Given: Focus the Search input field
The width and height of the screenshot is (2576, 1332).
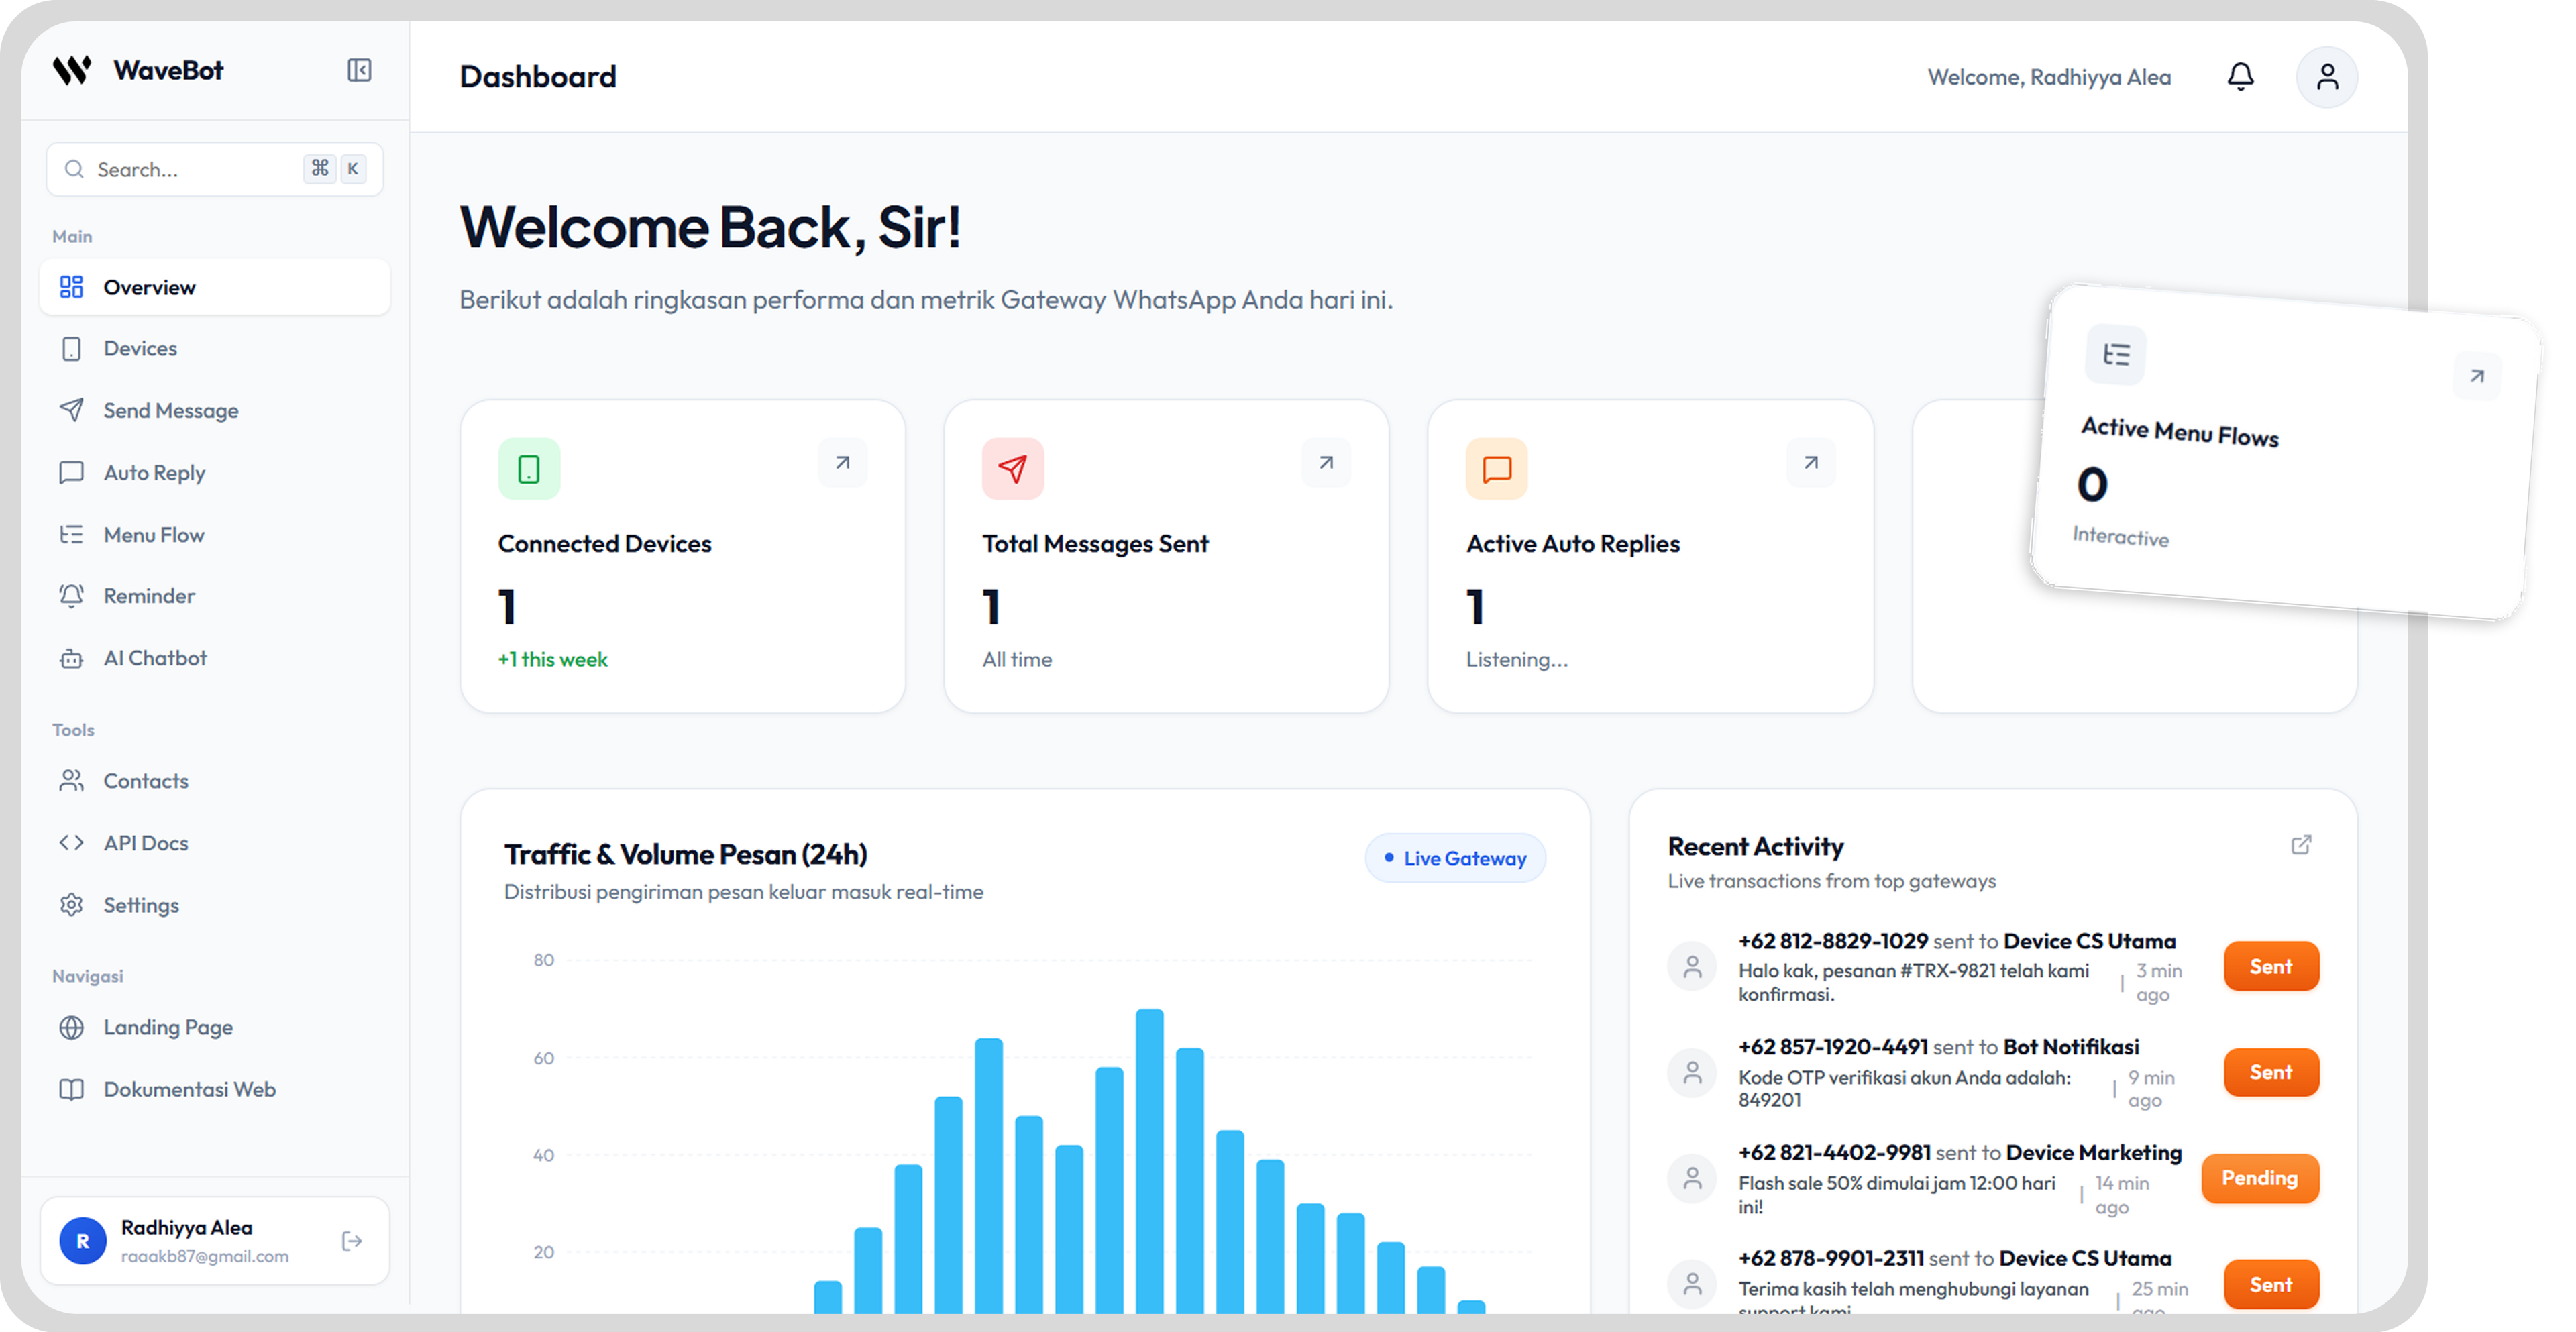Looking at the screenshot, I should 215,169.
